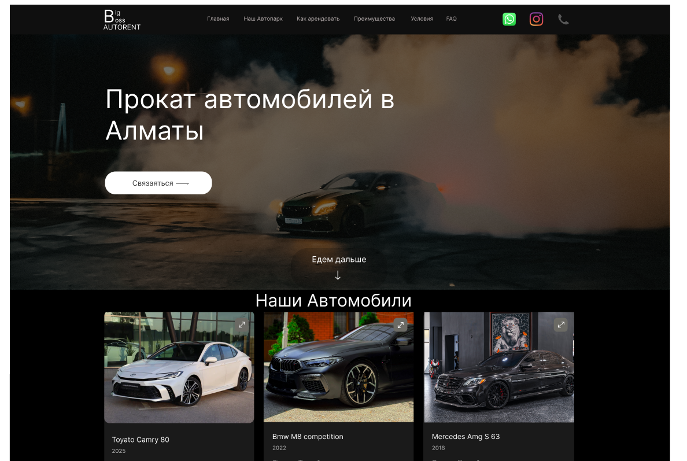The height and width of the screenshot is (461, 687).
Task: Go to the Главная menu item
Action: click(x=218, y=19)
